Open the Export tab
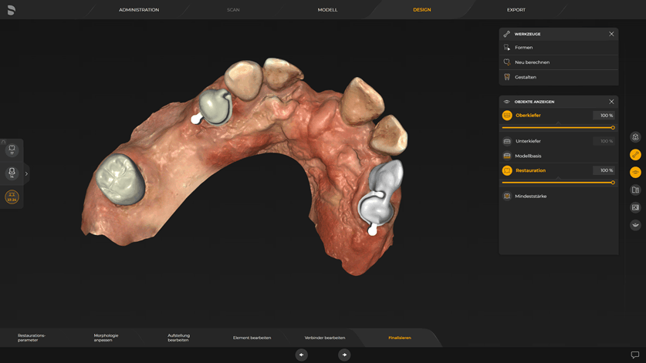646x363 pixels. (516, 10)
